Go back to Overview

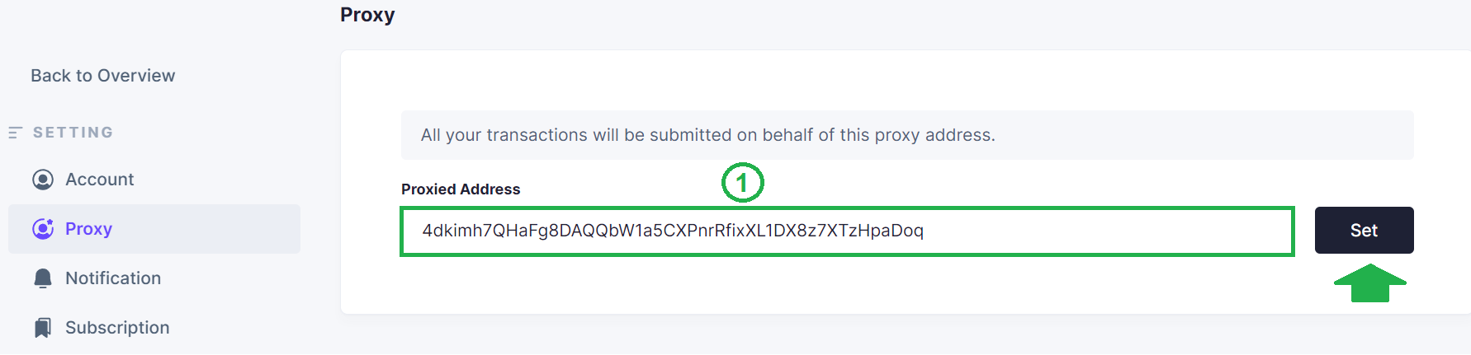click(102, 76)
